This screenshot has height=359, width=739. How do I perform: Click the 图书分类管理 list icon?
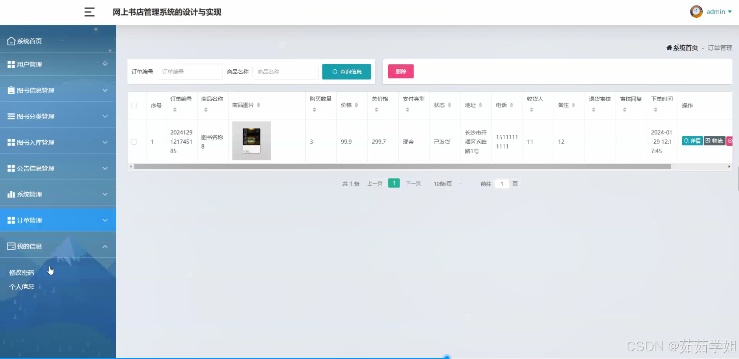coord(11,116)
